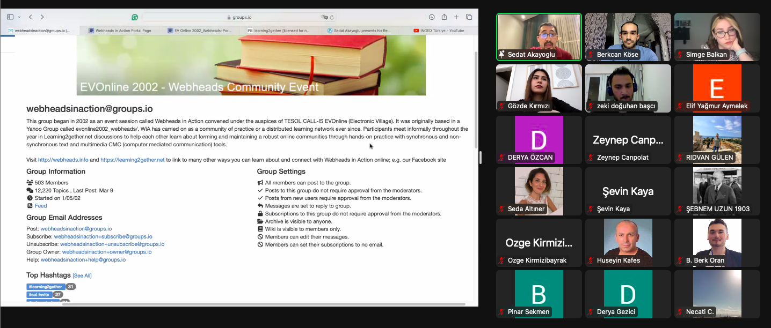
Task: Go back in Safari history
Action: tap(31, 17)
